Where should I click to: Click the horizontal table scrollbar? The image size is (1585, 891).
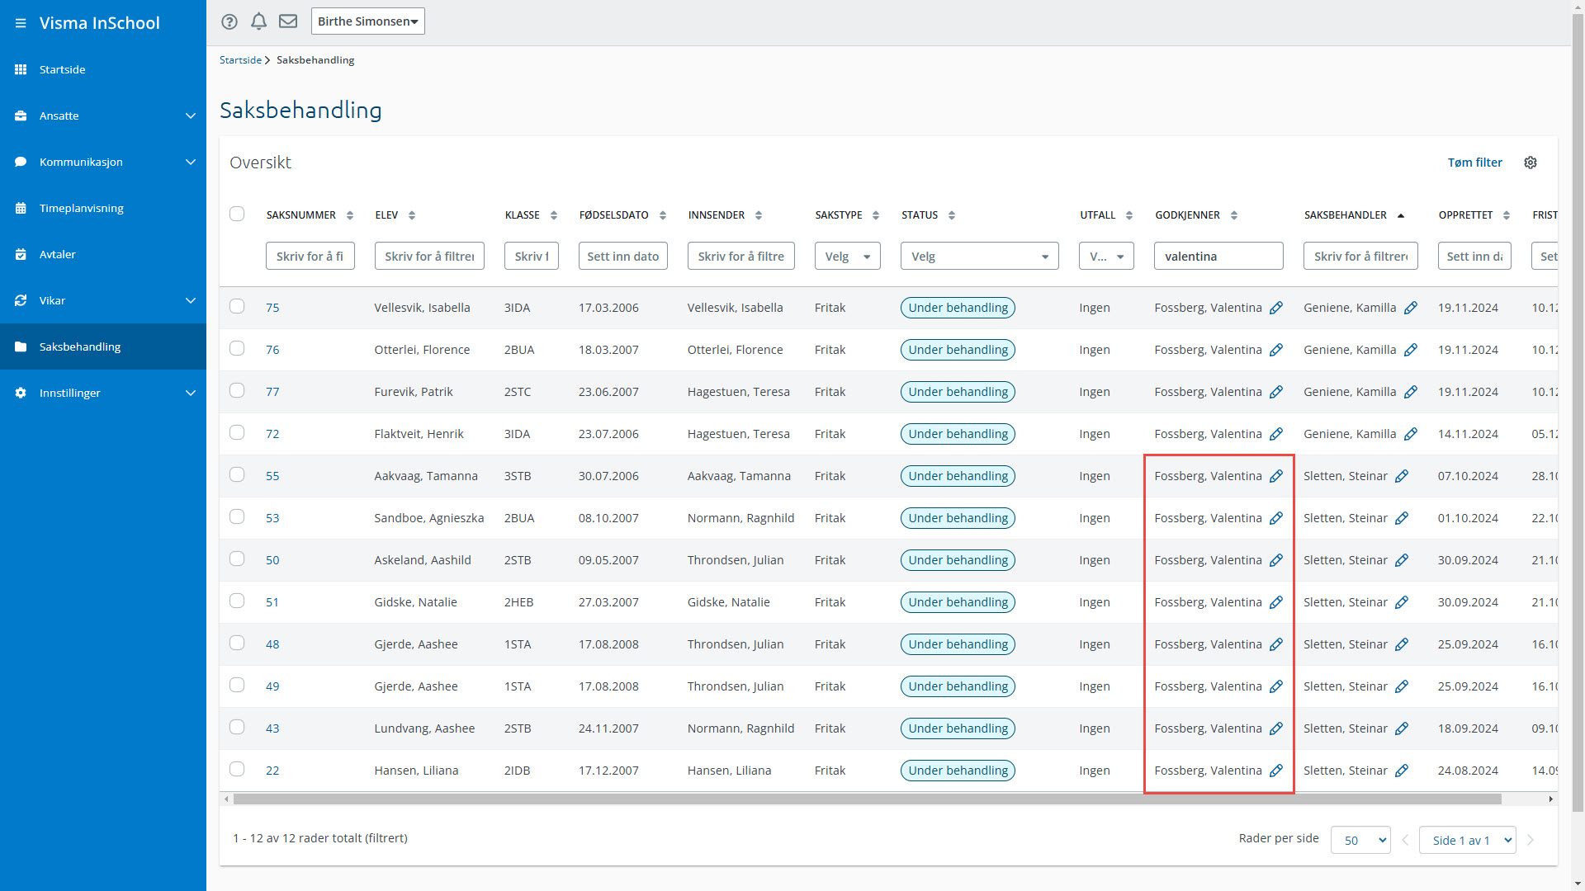point(867,799)
